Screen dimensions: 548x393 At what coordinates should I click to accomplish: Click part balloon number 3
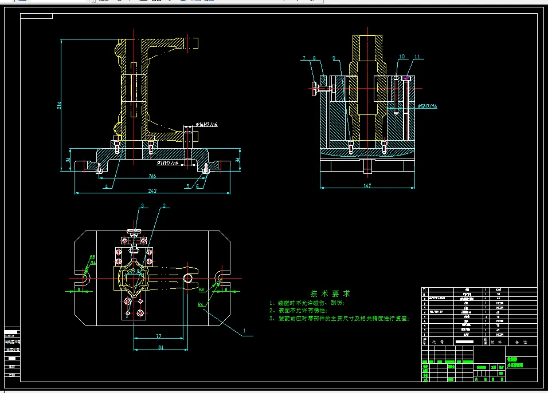tap(143, 205)
